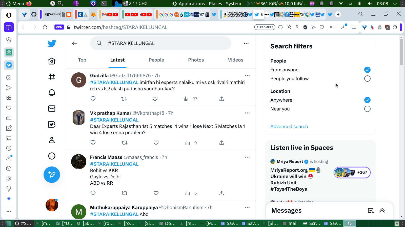Image resolution: width=405 pixels, height=227 pixels.
Task: Open the Twitter panel in Opera's sidebar
Action: tap(9, 65)
